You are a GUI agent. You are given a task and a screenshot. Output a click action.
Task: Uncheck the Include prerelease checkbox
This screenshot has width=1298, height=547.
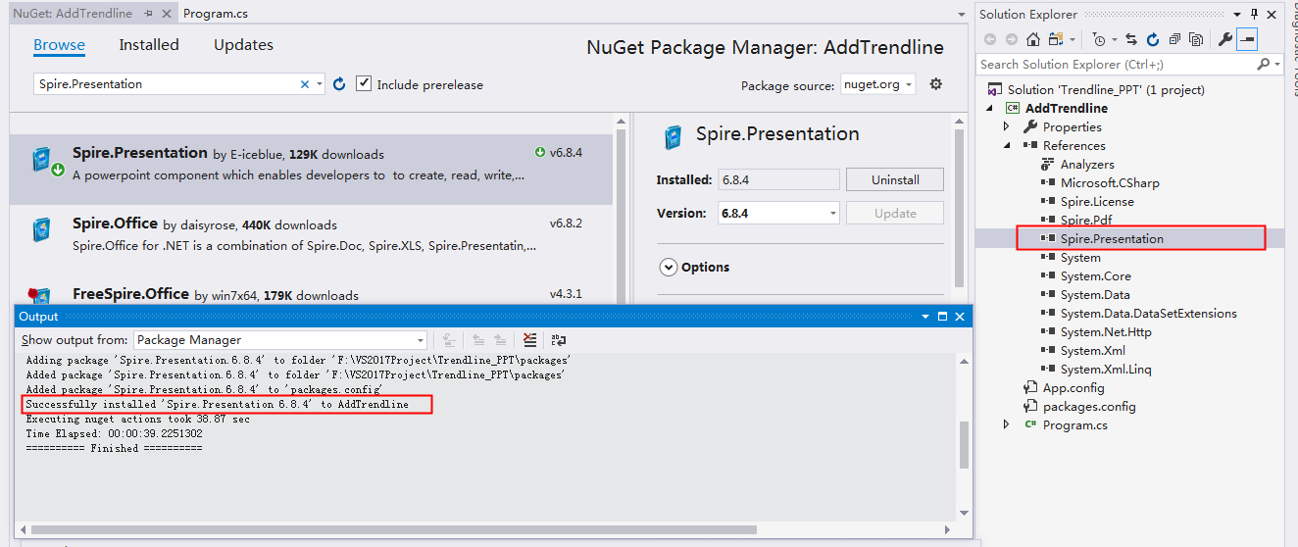tap(364, 84)
